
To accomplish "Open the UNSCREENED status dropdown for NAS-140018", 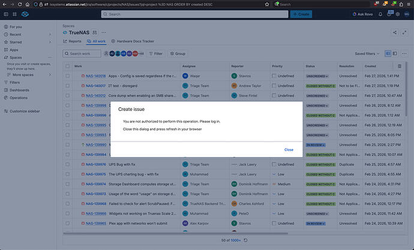I will 317,76.
